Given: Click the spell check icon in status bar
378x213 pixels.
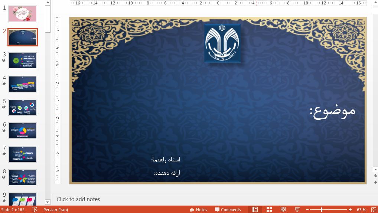Looking at the screenshot, I should click(x=35, y=210).
